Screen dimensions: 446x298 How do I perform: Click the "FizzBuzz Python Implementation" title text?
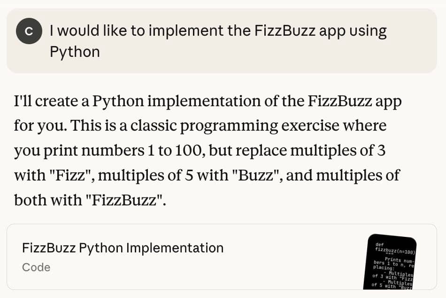click(x=123, y=248)
